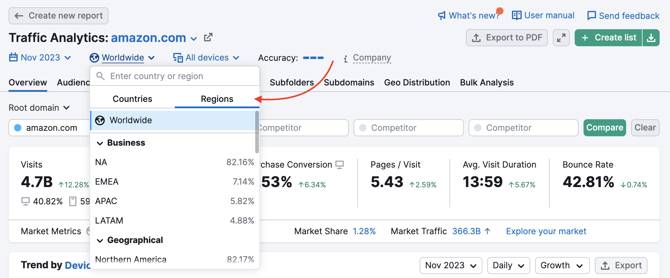Click the back arrow in Create new report
The width and height of the screenshot is (670, 278).
[x=19, y=16]
